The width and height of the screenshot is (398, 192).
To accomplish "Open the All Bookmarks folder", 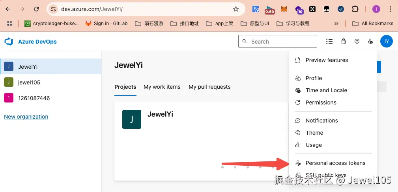I will click(373, 24).
